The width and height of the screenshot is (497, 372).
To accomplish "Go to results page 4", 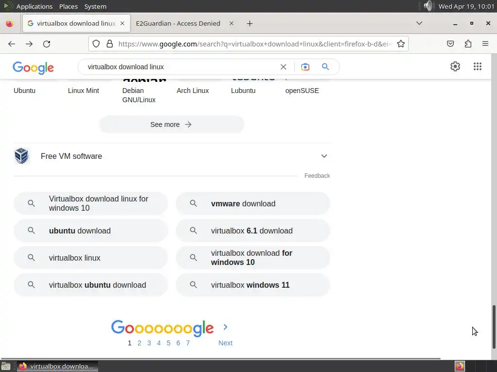I will coord(159,343).
